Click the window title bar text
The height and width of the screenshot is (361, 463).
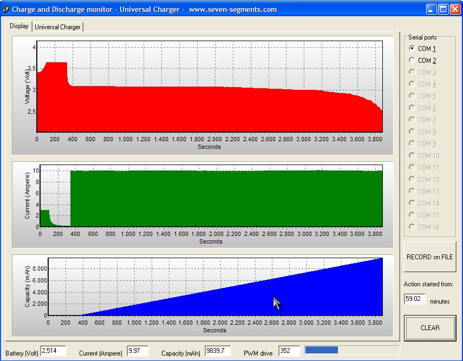click(144, 9)
